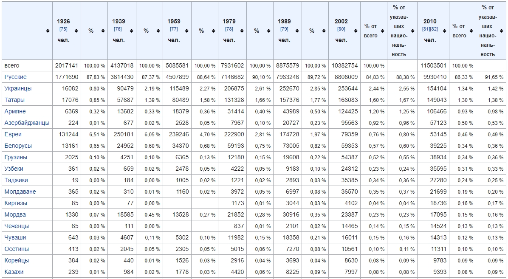Sort table by the 2010 population column

click(x=443, y=31)
